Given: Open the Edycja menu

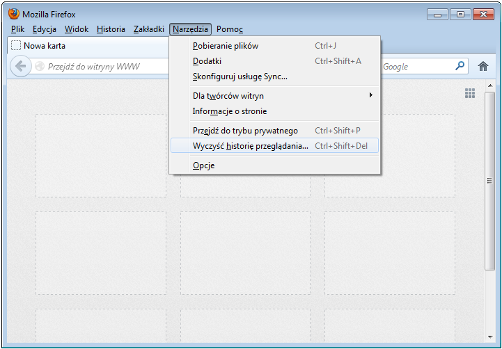Looking at the screenshot, I should (45, 29).
